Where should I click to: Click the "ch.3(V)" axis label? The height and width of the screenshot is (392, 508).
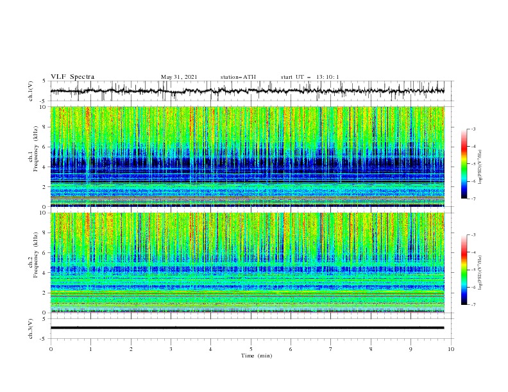(31, 329)
